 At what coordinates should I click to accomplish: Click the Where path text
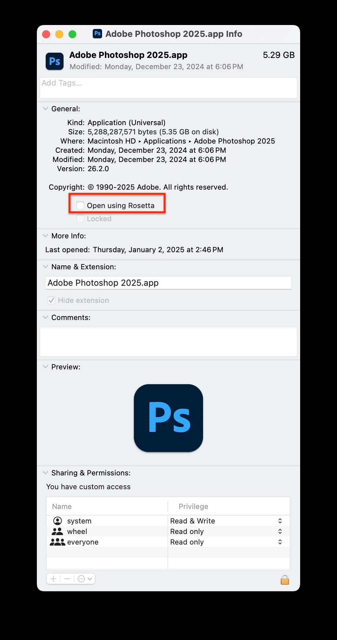pyautogui.click(x=181, y=141)
